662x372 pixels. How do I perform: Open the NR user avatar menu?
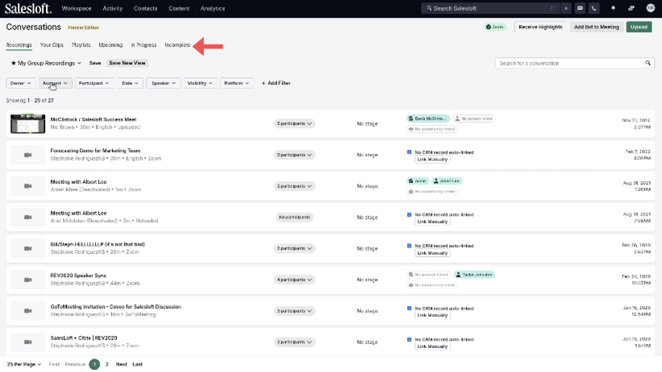click(x=651, y=8)
